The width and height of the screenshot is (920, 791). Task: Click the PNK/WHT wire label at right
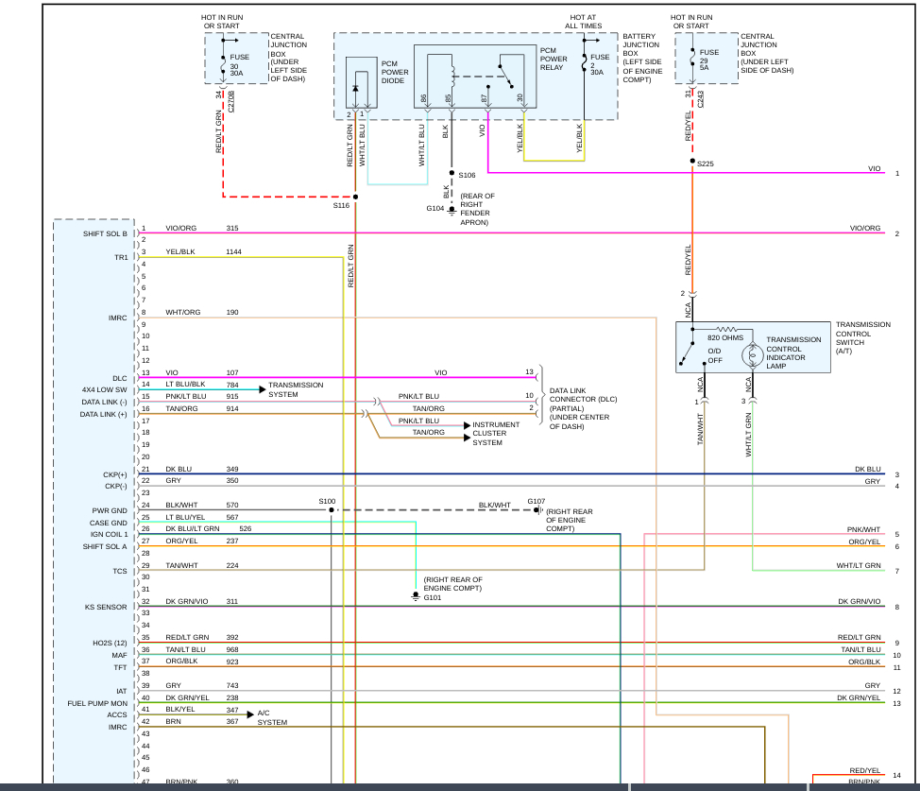[863, 529]
